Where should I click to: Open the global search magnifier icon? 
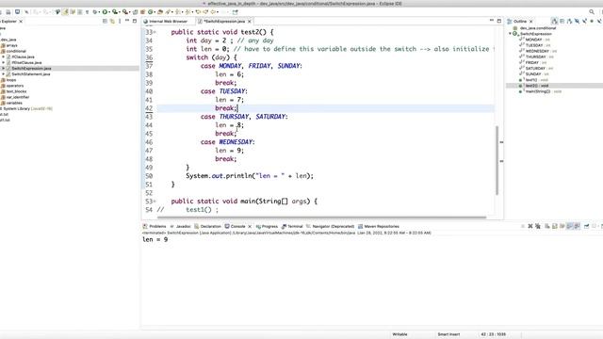point(592,12)
